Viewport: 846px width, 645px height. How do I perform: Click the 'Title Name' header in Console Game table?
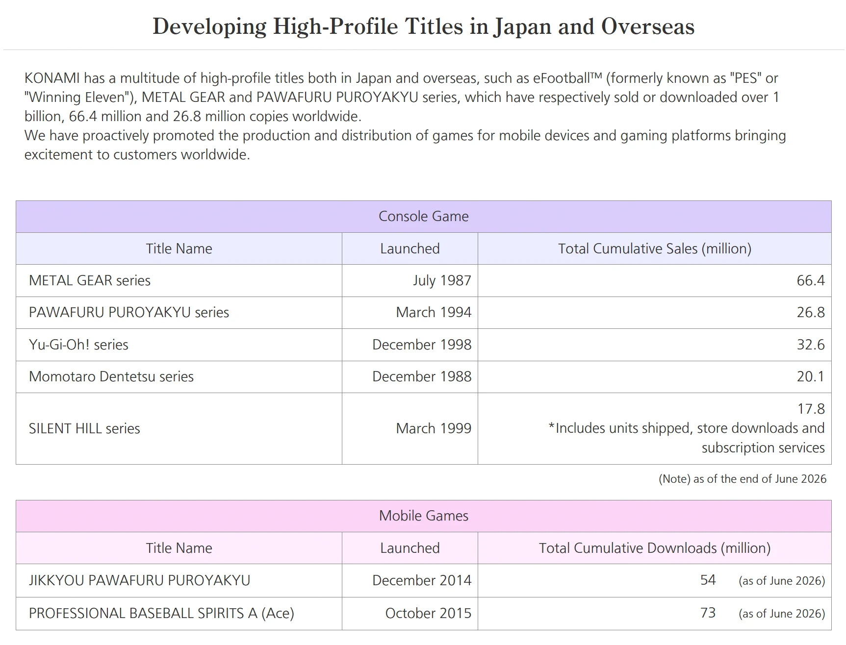coord(179,248)
